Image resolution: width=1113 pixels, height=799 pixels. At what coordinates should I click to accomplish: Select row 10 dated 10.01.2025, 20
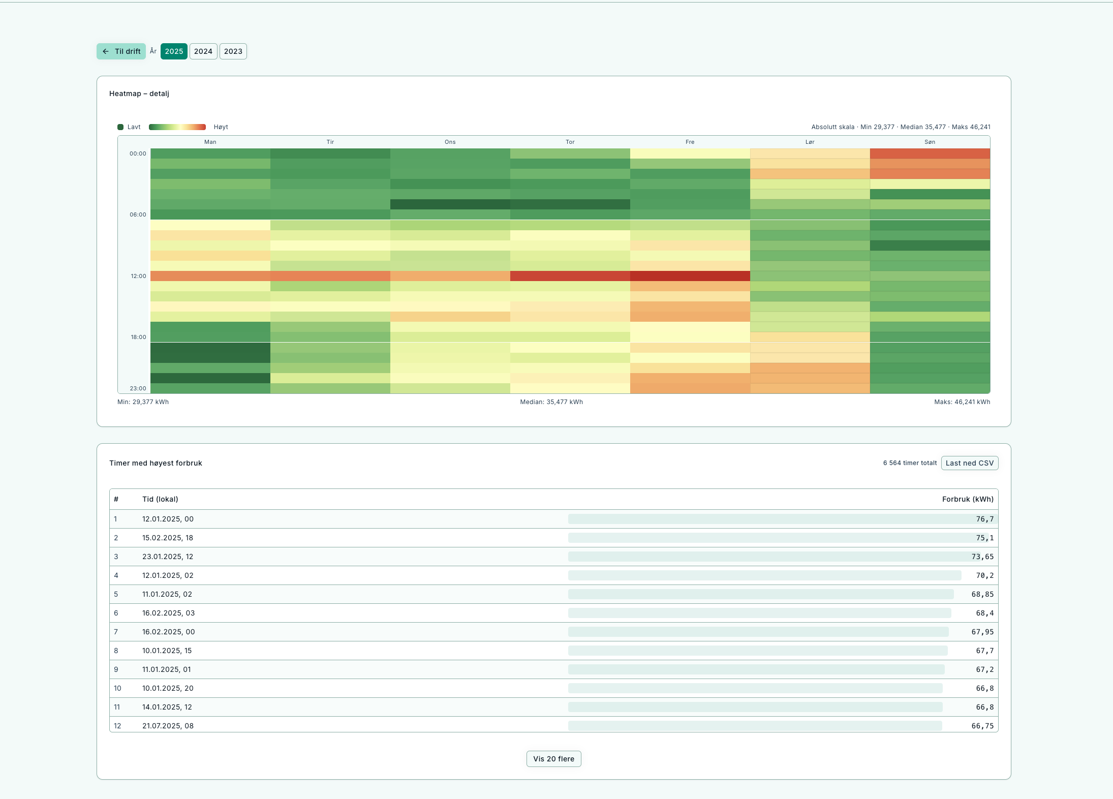168,688
